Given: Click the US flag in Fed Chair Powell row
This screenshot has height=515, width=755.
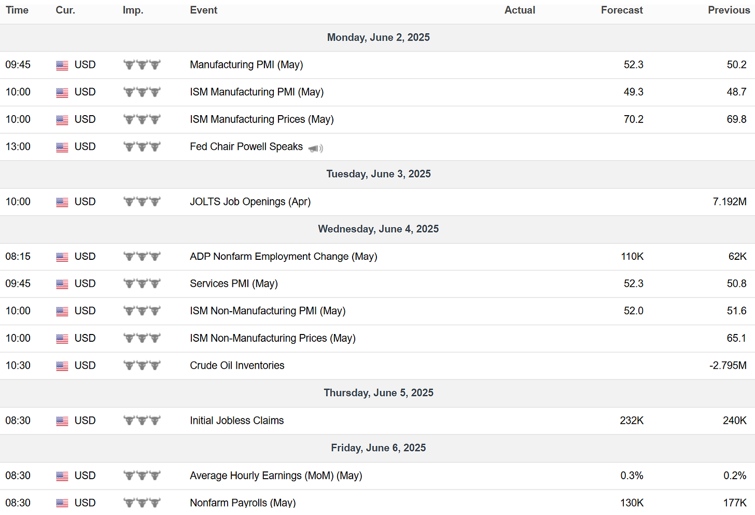Looking at the screenshot, I should [62, 147].
